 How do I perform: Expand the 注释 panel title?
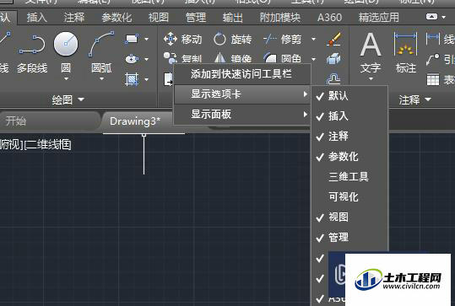[x=414, y=100]
